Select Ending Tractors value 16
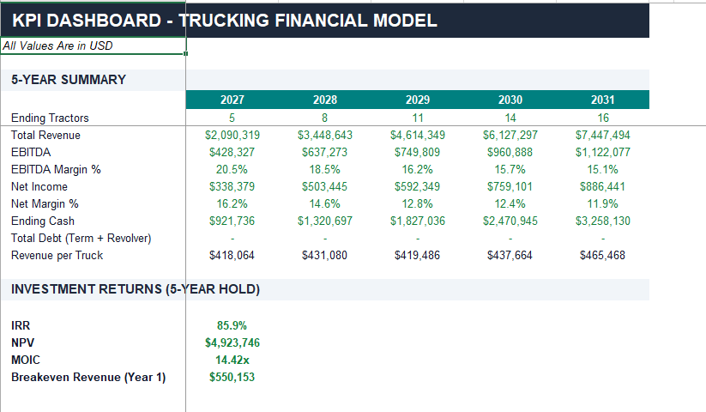This screenshot has height=412, width=706. tap(603, 118)
